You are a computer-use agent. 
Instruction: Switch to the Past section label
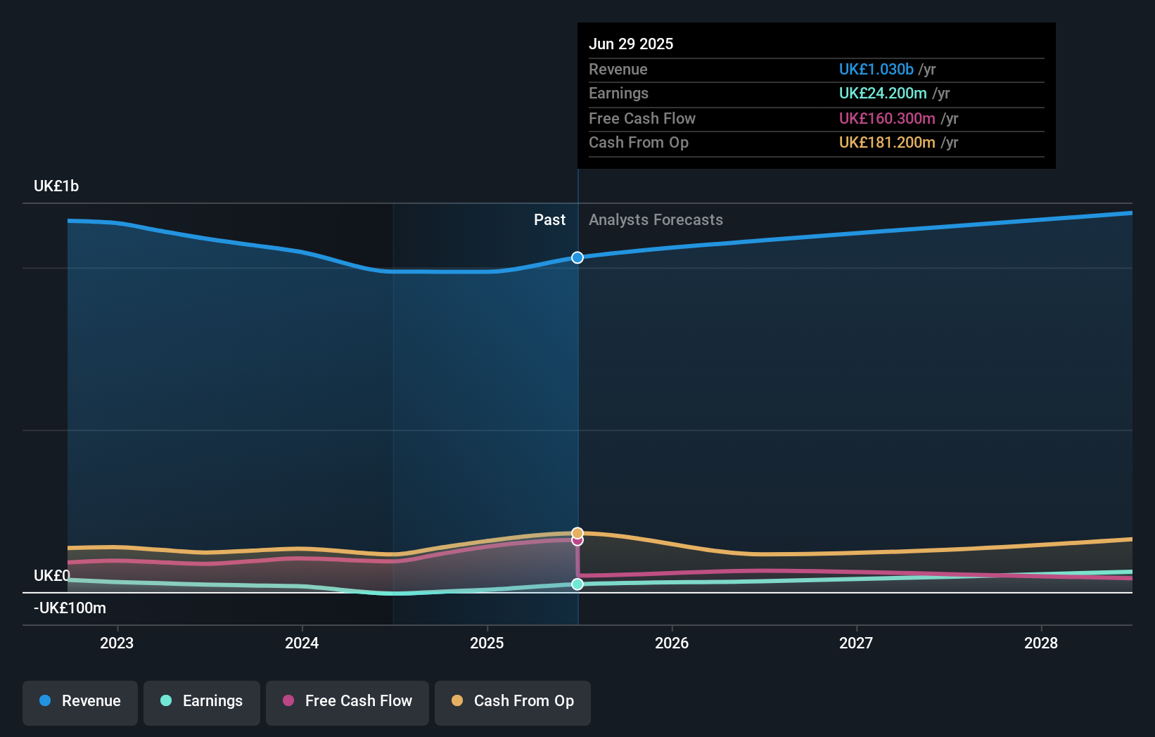(x=549, y=219)
